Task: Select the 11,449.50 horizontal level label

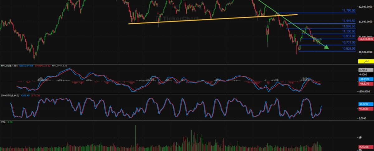Action: (x=348, y=22)
